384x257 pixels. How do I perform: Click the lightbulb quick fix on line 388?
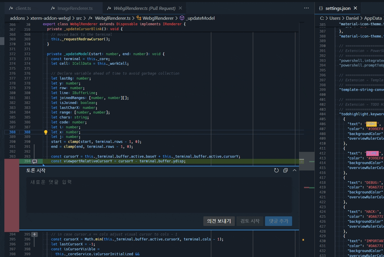45,132
